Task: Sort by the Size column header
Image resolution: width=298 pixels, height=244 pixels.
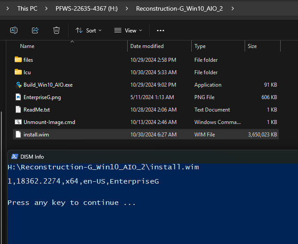Action: tap(252, 46)
